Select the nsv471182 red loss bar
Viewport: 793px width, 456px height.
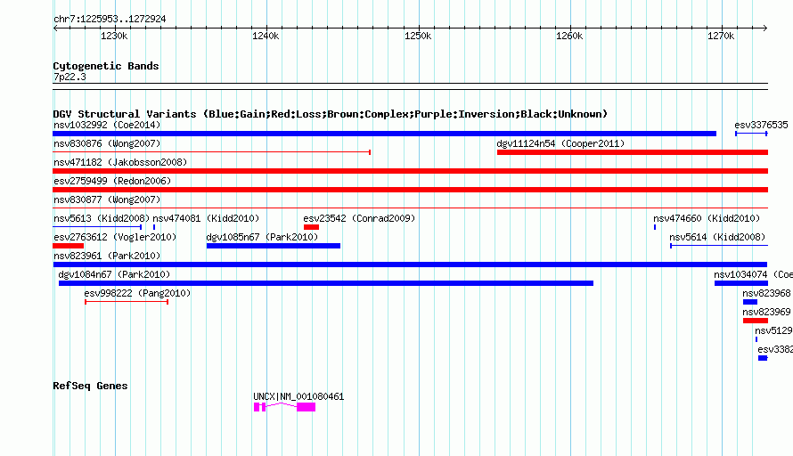[410, 171]
